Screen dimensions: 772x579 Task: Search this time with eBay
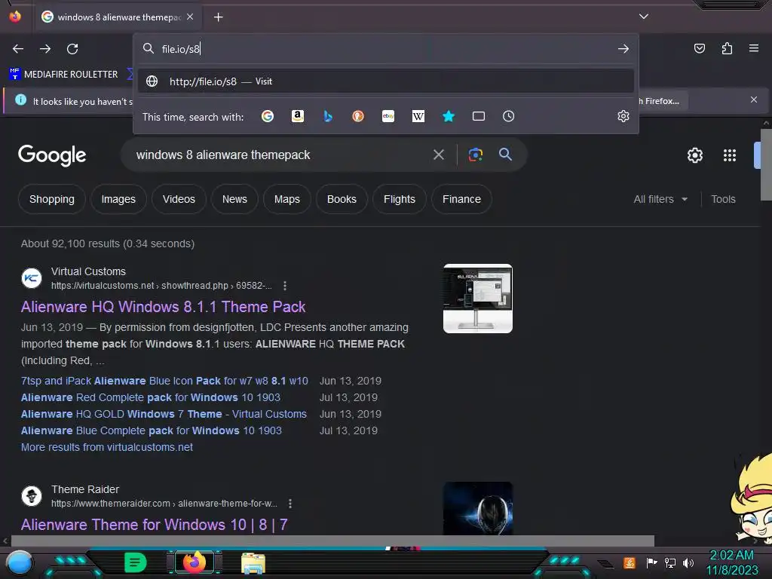tap(388, 116)
